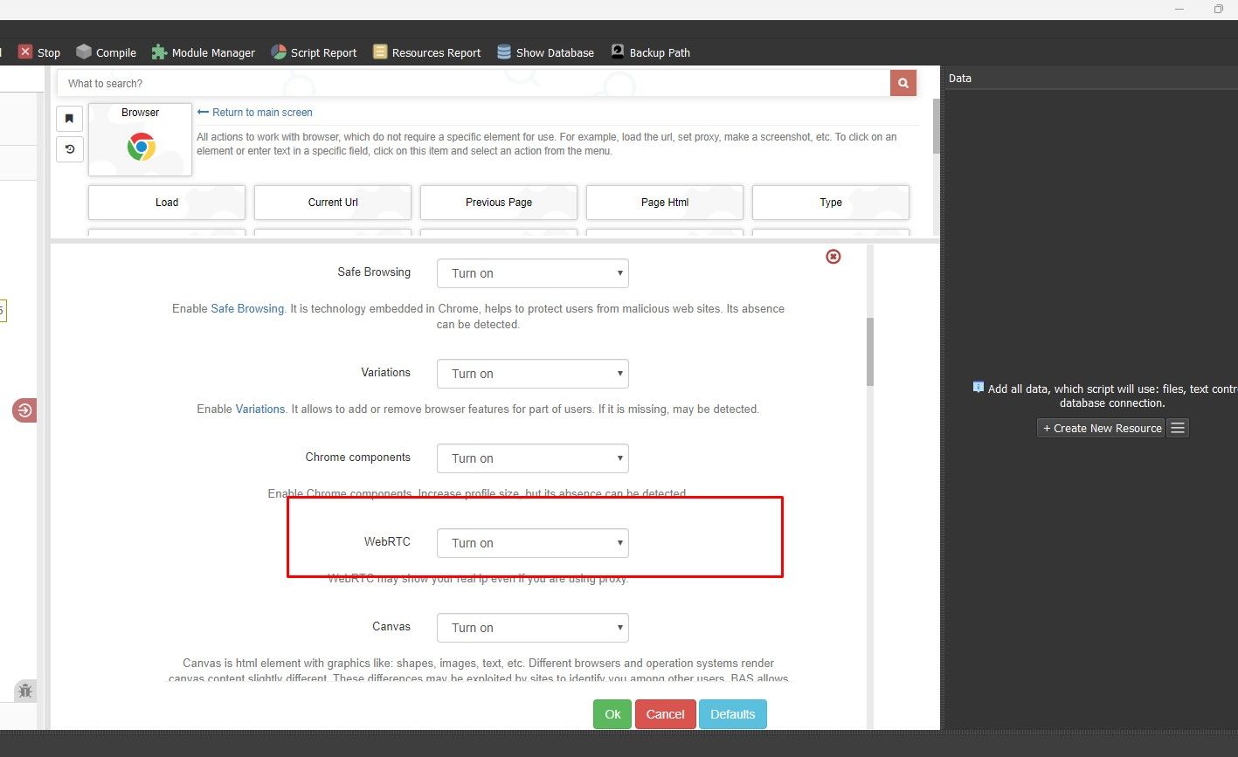Screen dimensions: 1238x757
Task: Click the Defaults button
Action: point(732,714)
